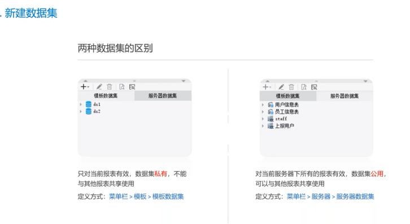Click the down triangle atop ds1 panel
Viewport: 410px width, 224px height.
184,81
